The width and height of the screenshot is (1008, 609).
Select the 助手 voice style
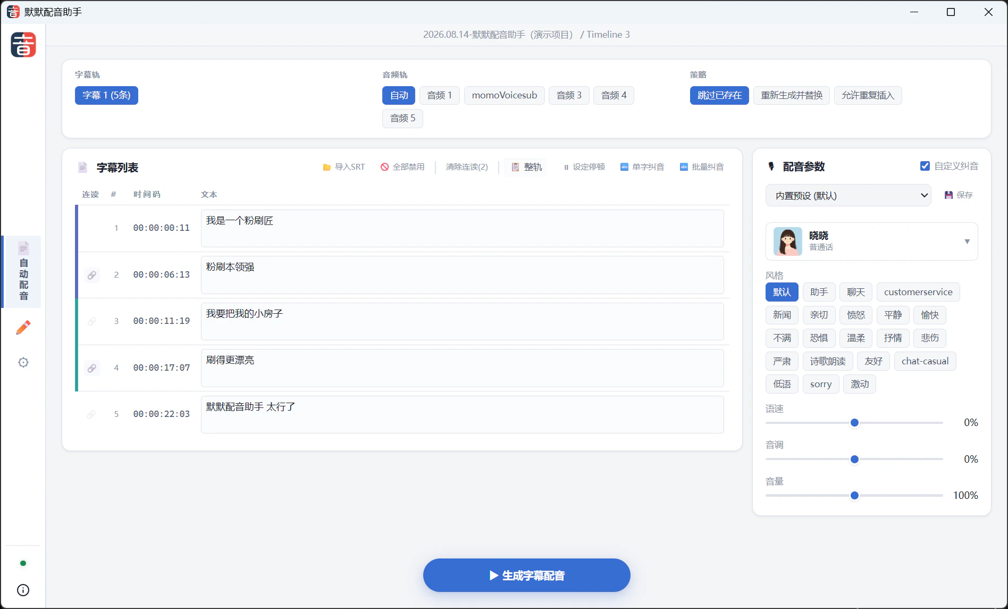(x=819, y=292)
